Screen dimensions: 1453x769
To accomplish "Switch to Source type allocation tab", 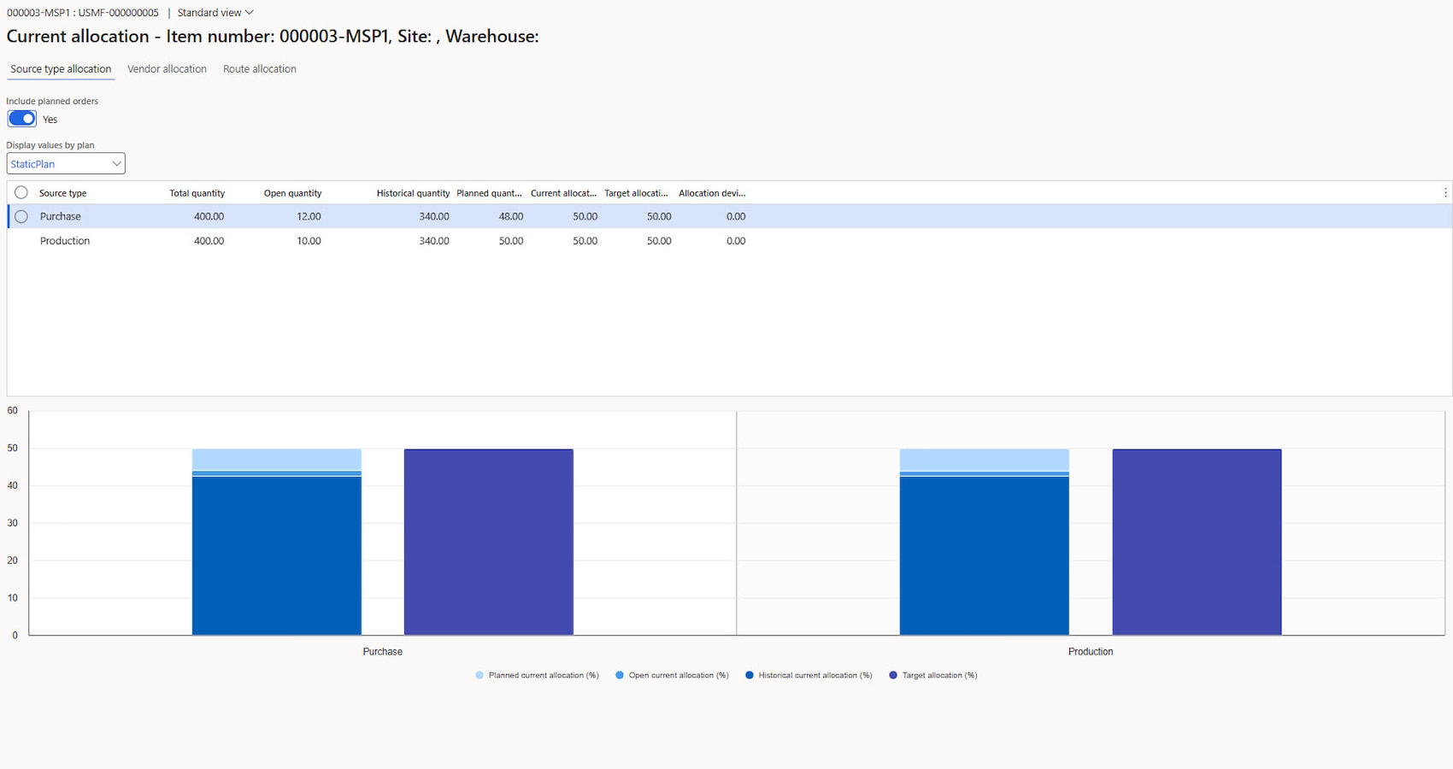I will tap(61, 69).
